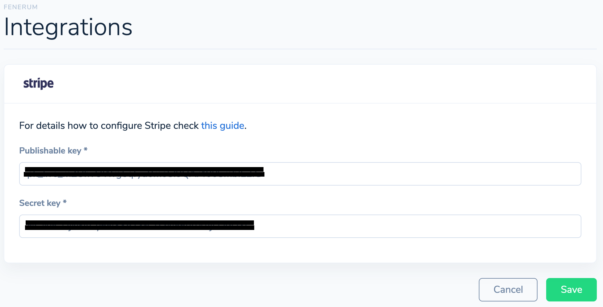Click the word "Stripe" in the instructions sentence
This screenshot has width=603, height=307.
[x=158, y=125]
